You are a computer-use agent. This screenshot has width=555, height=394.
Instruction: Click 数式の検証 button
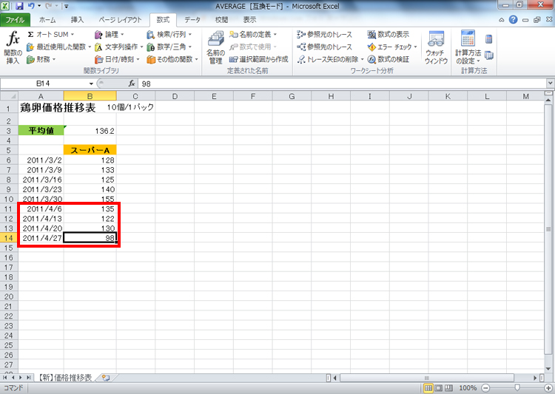pos(388,59)
